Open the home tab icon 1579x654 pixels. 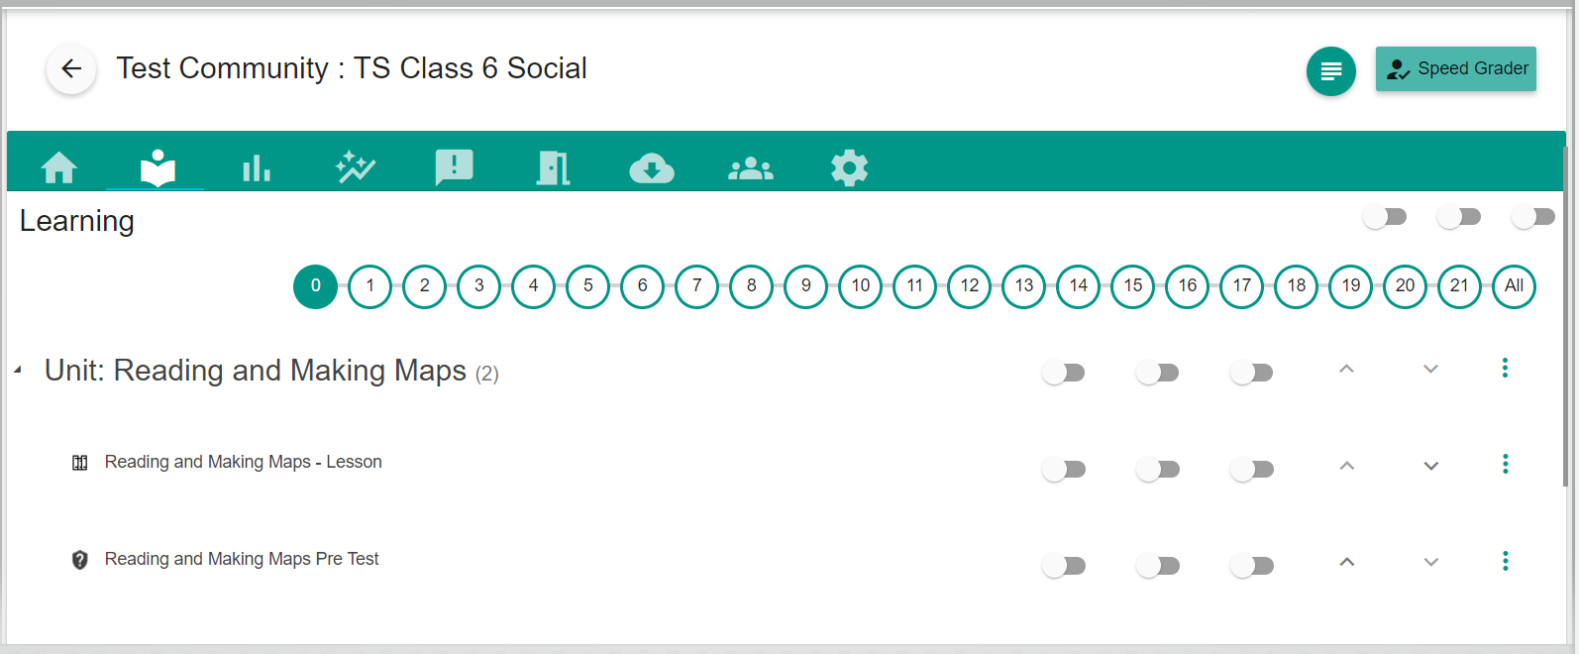(x=59, y=167)
